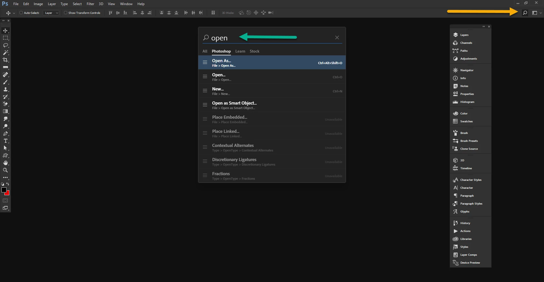Select the Rectangular Marquee tool

tap(5, 38)
